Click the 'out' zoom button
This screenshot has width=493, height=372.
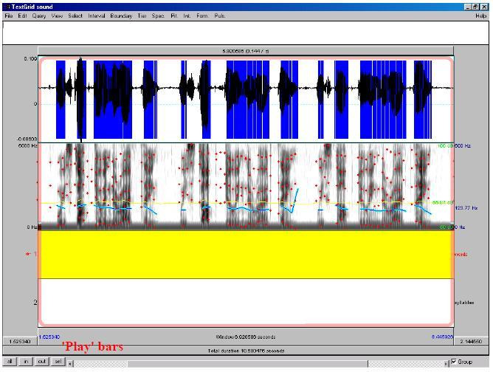42,362
